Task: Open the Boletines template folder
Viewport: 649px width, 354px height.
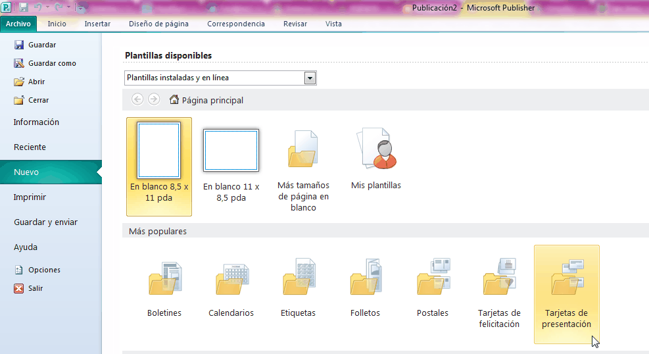Action: (x=164, y=288)
